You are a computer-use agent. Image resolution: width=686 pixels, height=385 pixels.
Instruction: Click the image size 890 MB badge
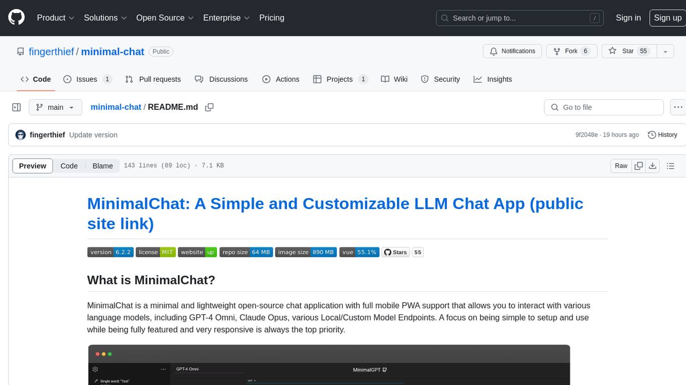pyautogui.click(x=306, y=252)
